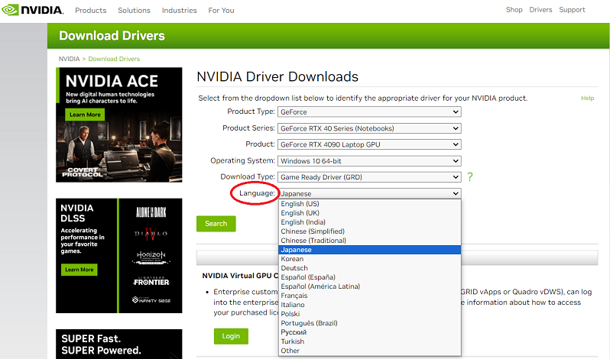Viewport: 610px width, 359px height.
Task: Open the For You menu
Action: tap(222, 11)
